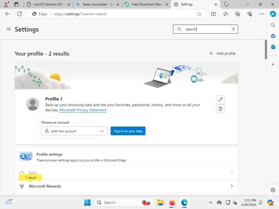Image resolution: width=279 pixels, height=209 pixels.
Task: Open File Explorer from taskbar
Action: point(160,202)
